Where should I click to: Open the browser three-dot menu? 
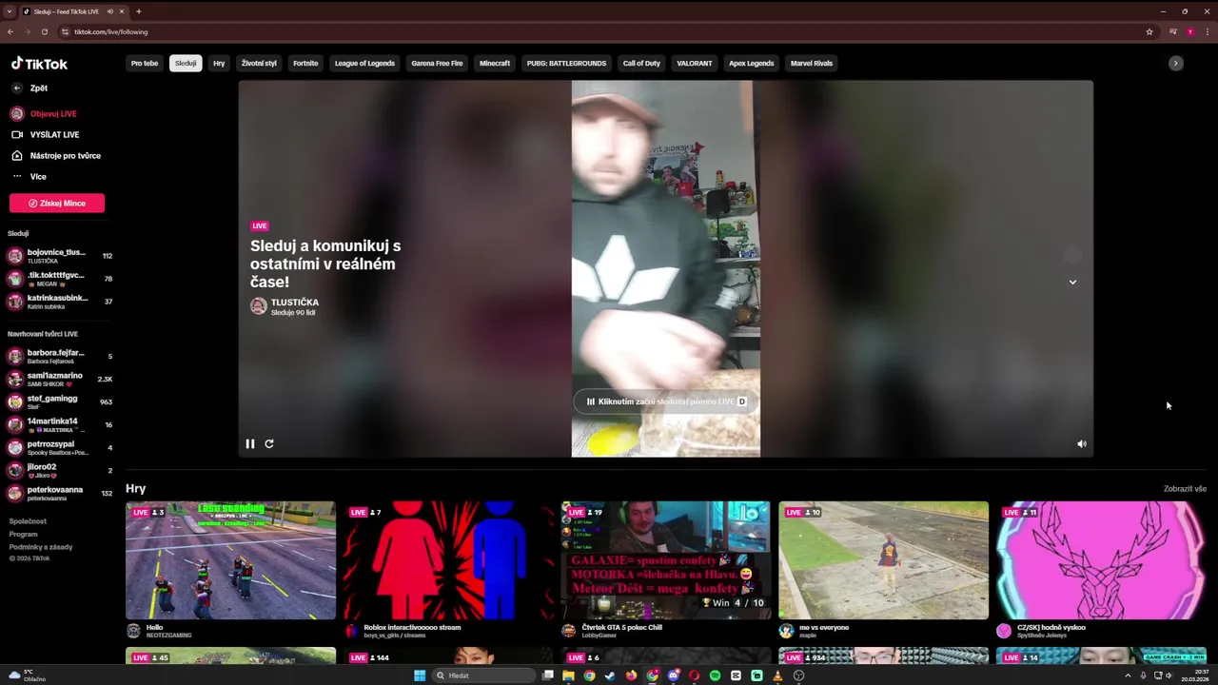point(1206,31)
